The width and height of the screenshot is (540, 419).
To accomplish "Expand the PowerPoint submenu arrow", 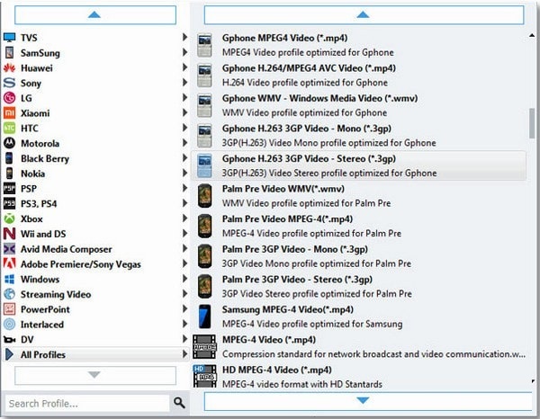I will tap(184, 309).
